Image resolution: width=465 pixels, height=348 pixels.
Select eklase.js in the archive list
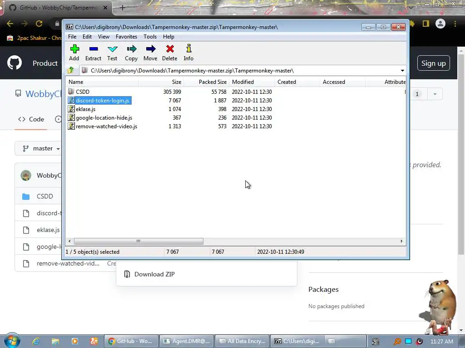85,109
